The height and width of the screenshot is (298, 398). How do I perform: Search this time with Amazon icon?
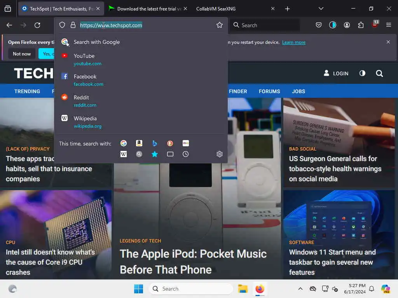[139, 144]
